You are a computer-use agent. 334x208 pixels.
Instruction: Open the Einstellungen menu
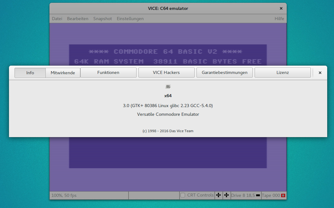tap(130, 19)
